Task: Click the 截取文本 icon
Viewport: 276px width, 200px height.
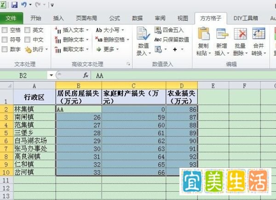Action: click(x=57, y=50)
